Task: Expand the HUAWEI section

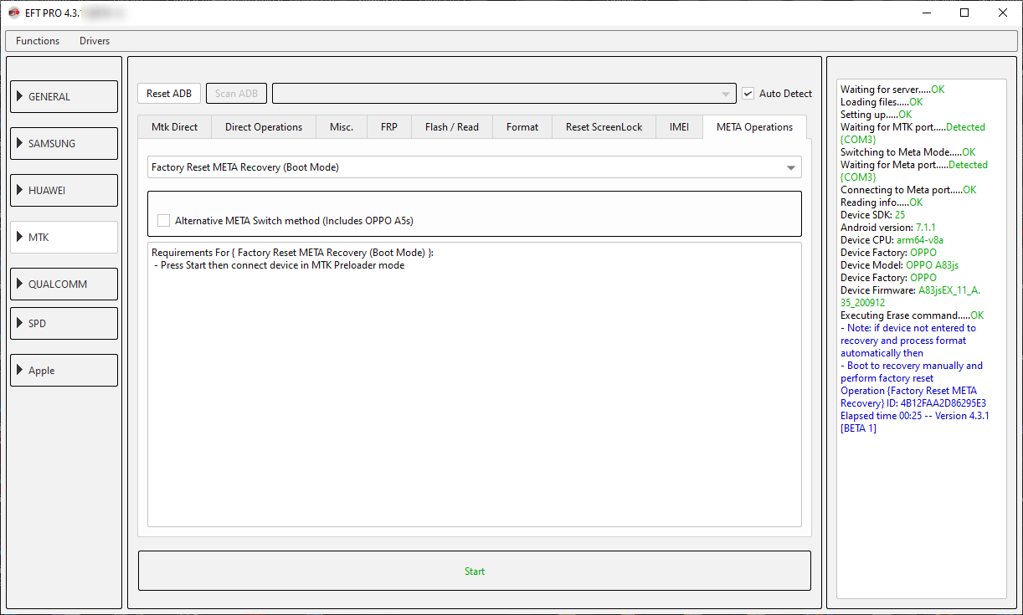Action: pos(64,190)
